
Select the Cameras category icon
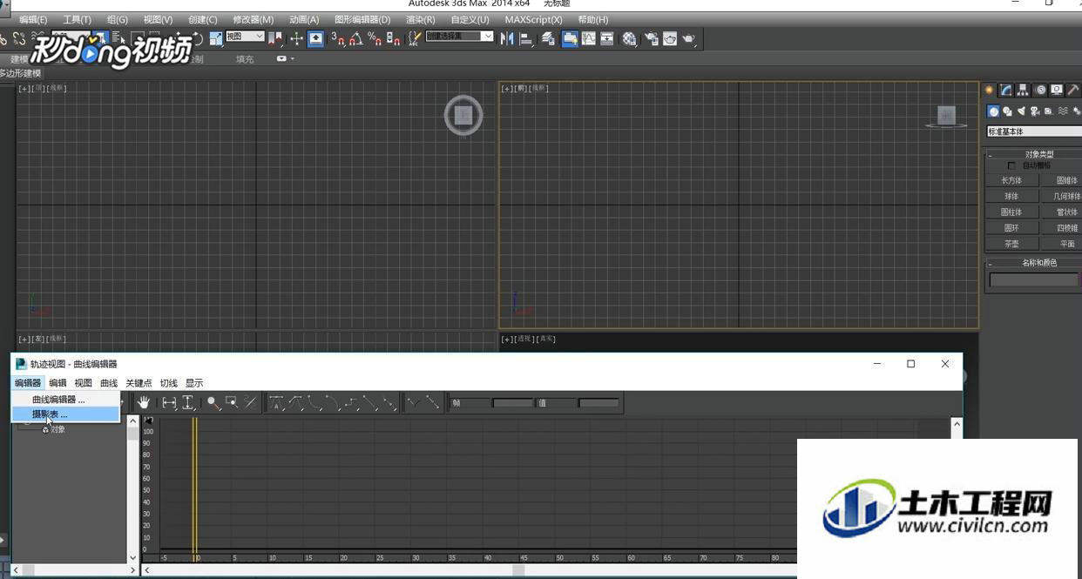(1035, 111)
